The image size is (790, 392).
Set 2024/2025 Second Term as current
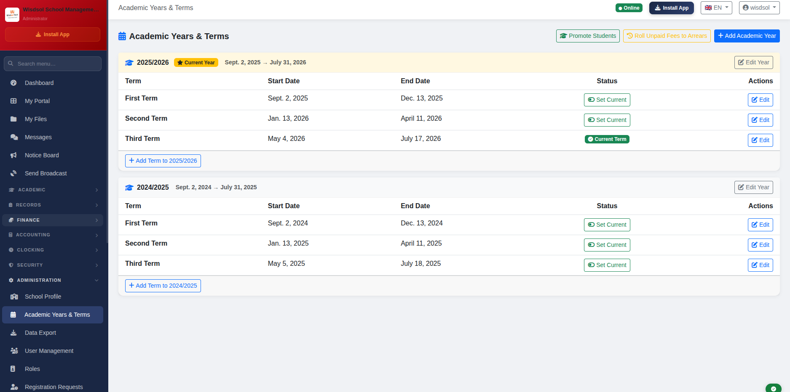tap(607, 245)
